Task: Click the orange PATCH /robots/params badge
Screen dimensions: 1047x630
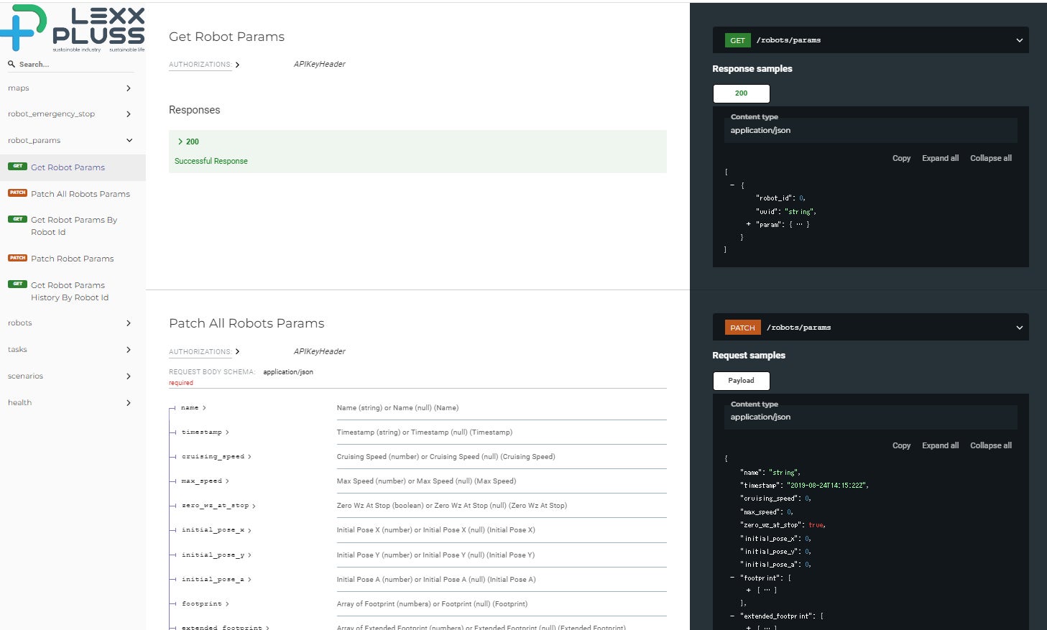Action: [742, 328]
